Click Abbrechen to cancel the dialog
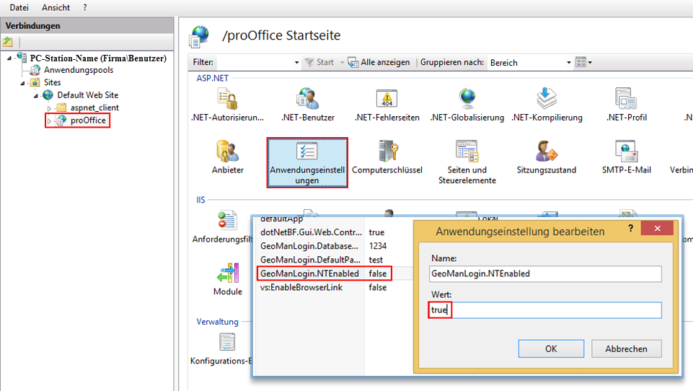This screenshot has height=391, width=693. 625,348
